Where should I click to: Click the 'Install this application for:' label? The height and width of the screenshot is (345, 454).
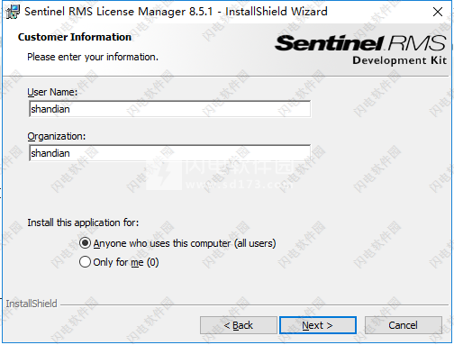[x=83, y=222]
